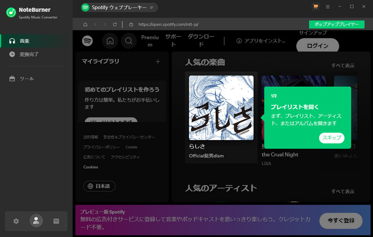The image size is (373, 237).
Task: Click the 人気の楽曲 heading
Action: point(205,62)
